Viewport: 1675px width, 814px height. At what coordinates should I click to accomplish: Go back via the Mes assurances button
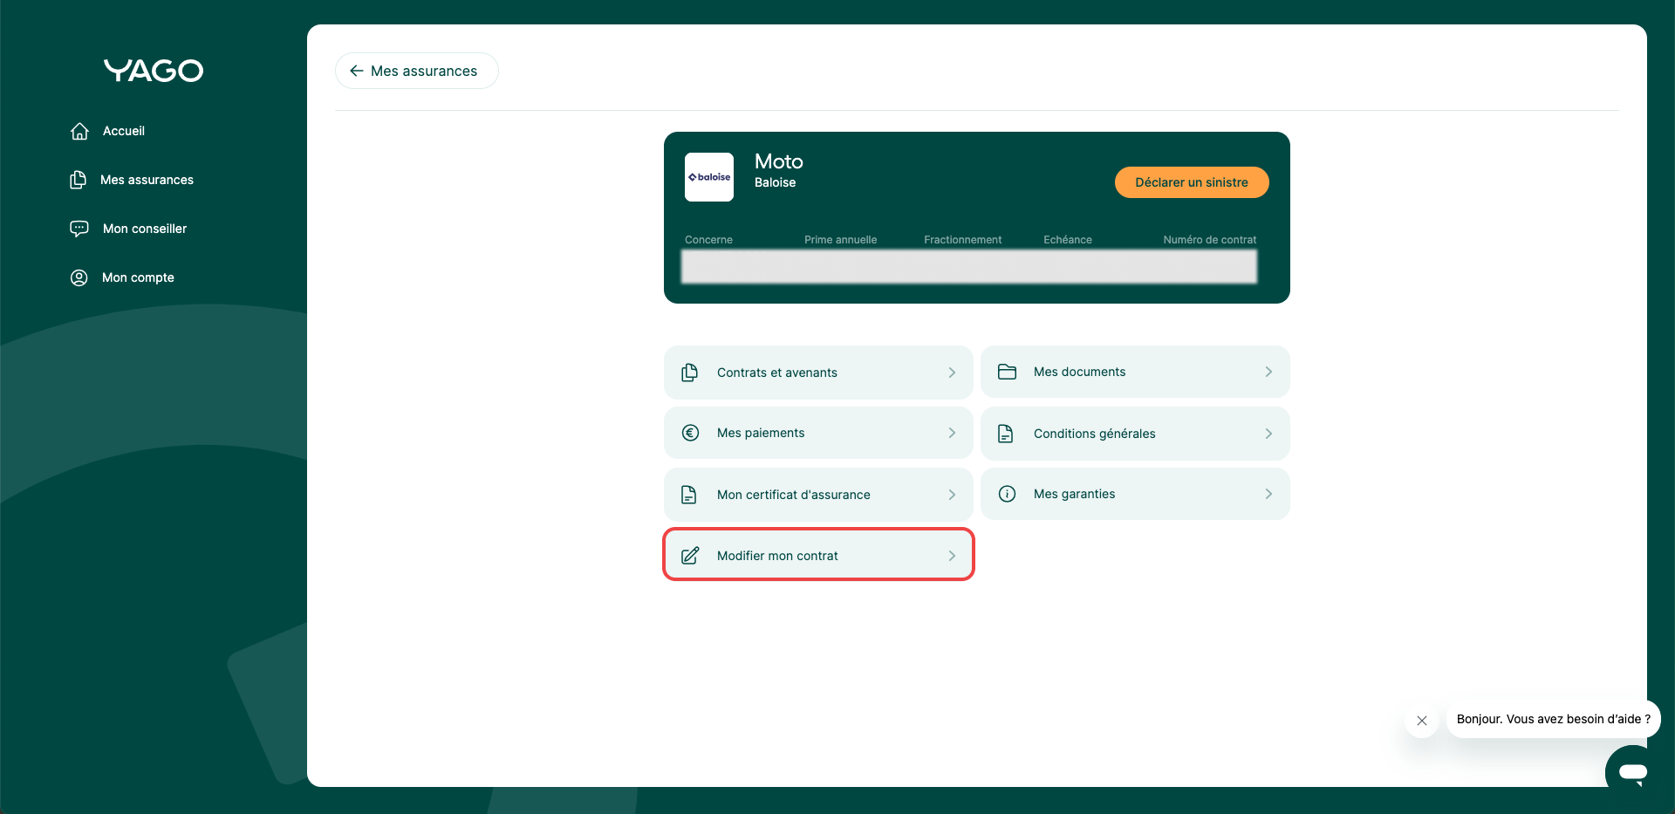tap(416, 71)
